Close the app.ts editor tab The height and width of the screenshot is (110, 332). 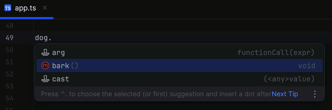point(45,8)
